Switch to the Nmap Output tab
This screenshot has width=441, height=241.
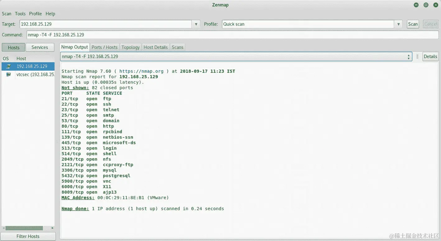(75, 47)
